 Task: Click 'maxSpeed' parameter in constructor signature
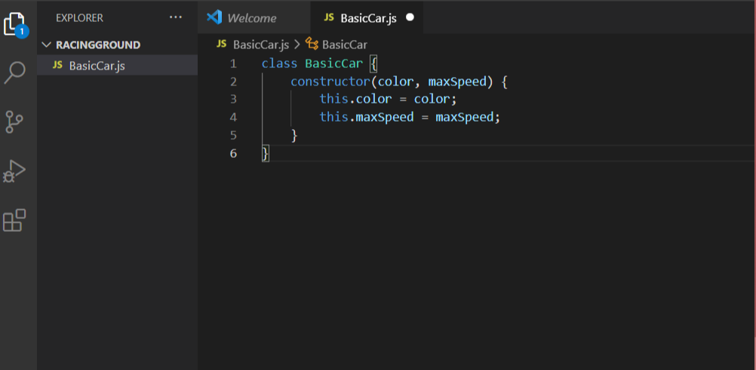[x=457, y=82]
